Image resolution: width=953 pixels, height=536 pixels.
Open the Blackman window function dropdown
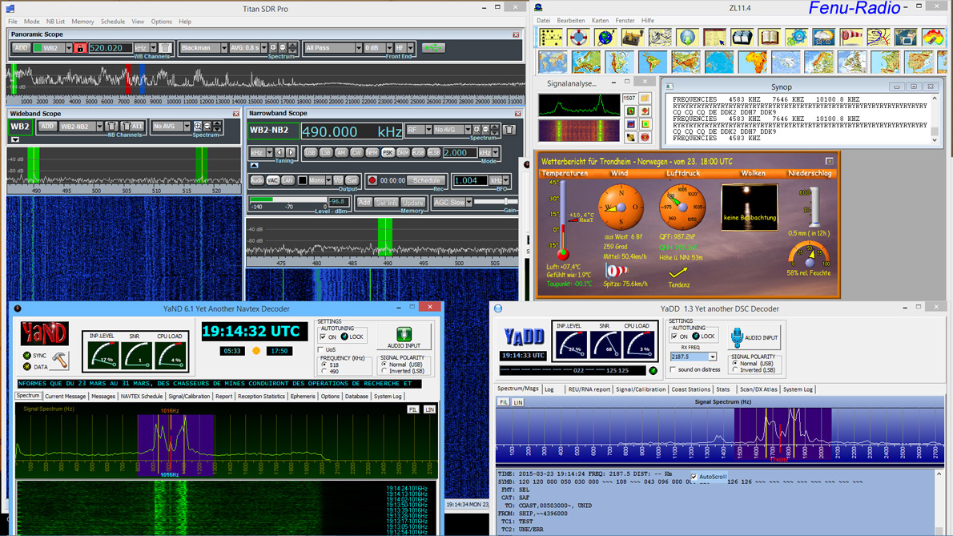(223, 48)
